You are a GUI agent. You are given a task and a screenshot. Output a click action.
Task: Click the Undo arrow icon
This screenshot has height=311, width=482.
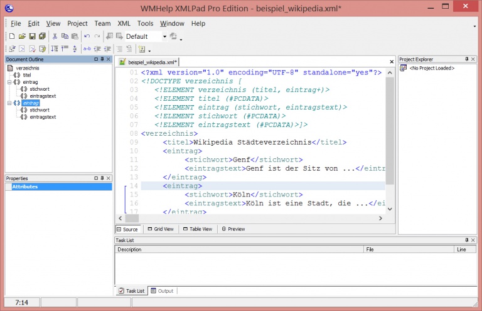click(x=87, y=36)
